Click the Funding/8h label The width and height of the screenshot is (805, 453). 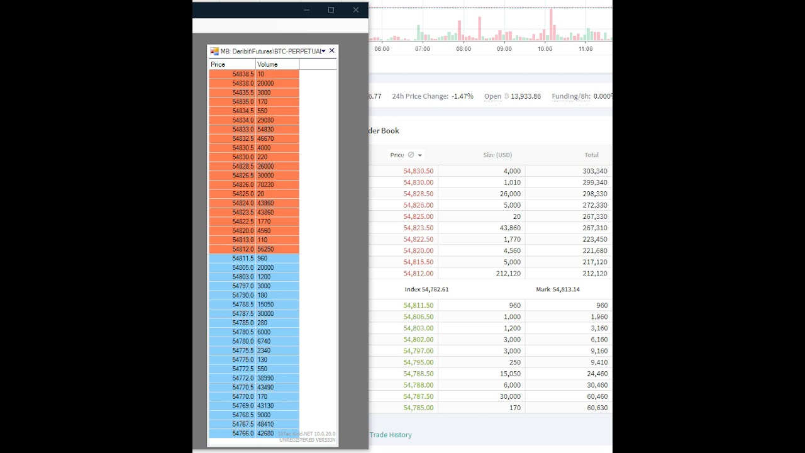571,96
